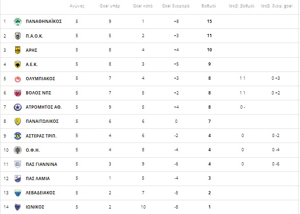Image resolution: width=300 pixels, height=214 pixels.
Task: Open the ΠΑΣ ΓΙΑΝΝΙΝΑ team name link
Action: click(41, 164)
